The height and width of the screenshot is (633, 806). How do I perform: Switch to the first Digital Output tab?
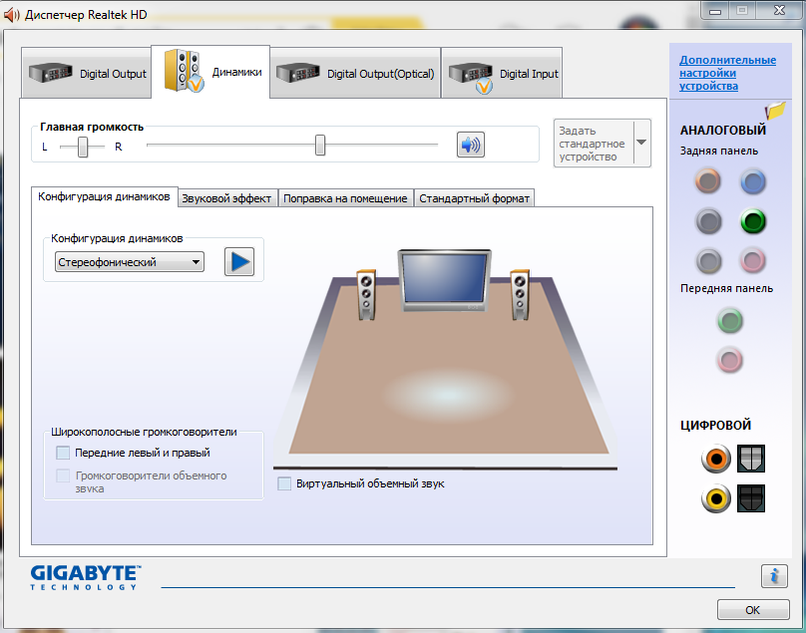(87, 73)
